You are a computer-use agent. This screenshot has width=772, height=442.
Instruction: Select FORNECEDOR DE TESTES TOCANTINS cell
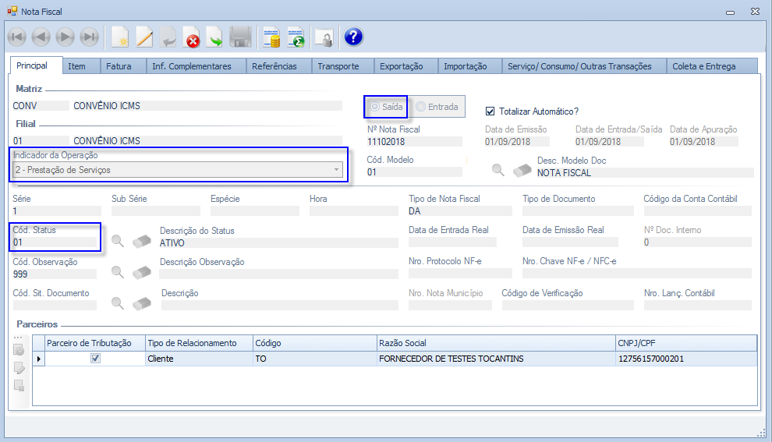(x=496, y=359)
